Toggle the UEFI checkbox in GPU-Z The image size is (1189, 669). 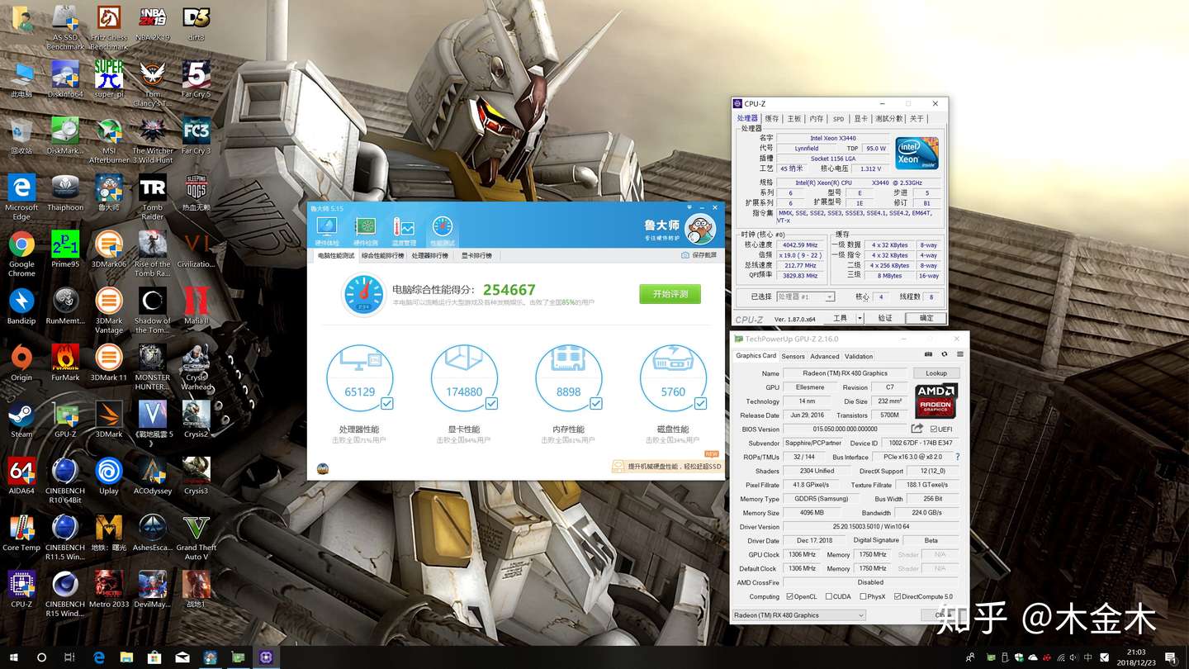click(x=934, y=429)
